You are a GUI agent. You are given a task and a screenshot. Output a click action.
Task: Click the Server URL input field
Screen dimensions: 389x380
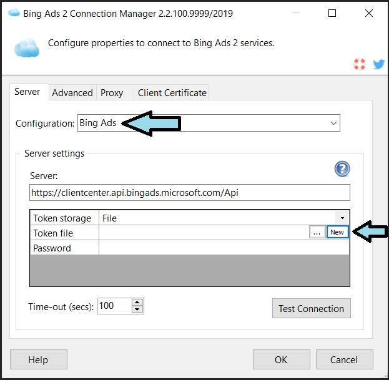[x=190, y=193]
